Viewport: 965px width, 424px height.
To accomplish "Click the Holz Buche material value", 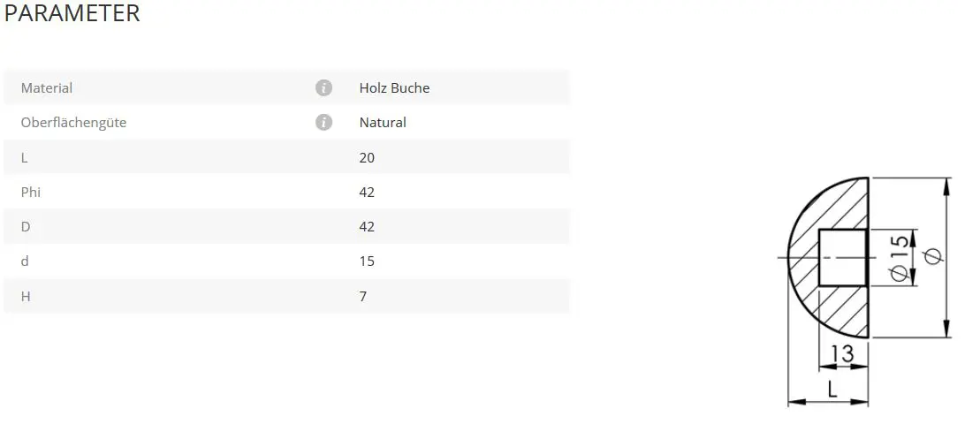I will 394,88.
